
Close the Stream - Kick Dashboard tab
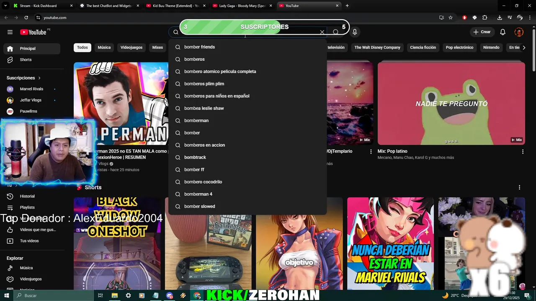point(71,6)
